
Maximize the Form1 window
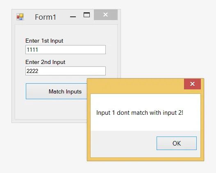point(86,15)
